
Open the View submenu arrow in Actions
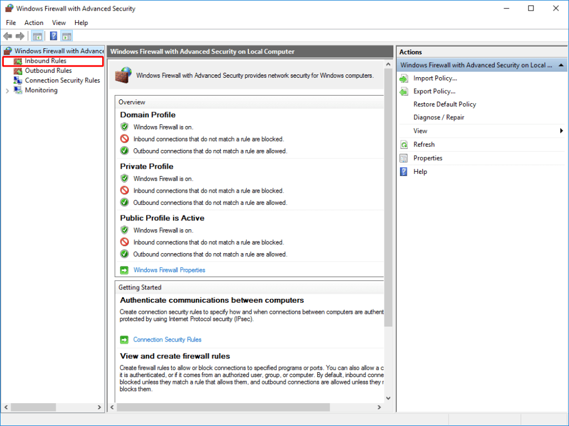point(560,131)
